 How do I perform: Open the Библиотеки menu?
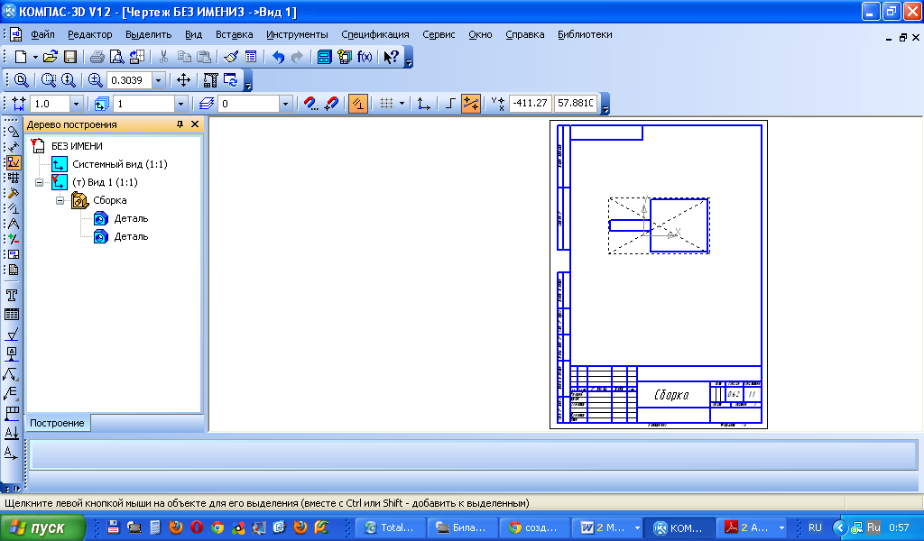tap(585, 34)
